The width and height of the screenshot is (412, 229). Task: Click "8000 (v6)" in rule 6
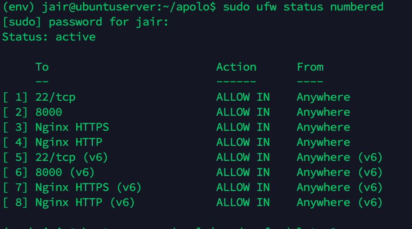coord(65,172)
